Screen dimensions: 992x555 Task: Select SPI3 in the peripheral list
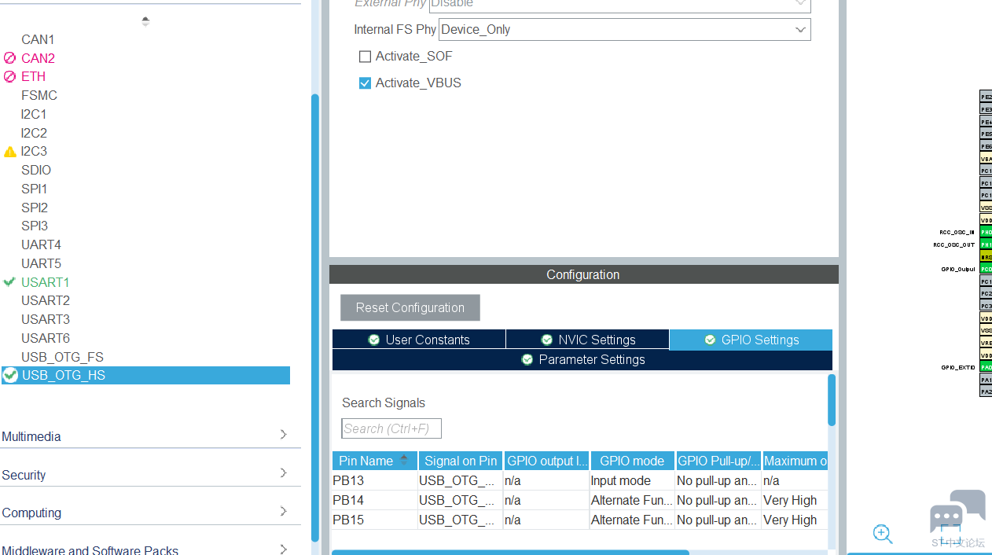click(x=35, y=226)
